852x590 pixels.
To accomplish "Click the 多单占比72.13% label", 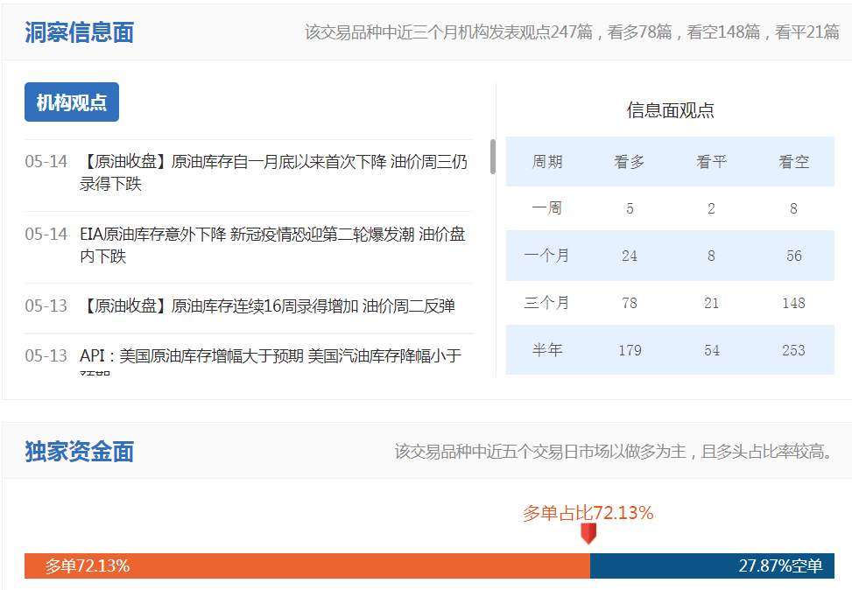I will tap(588, 512).
